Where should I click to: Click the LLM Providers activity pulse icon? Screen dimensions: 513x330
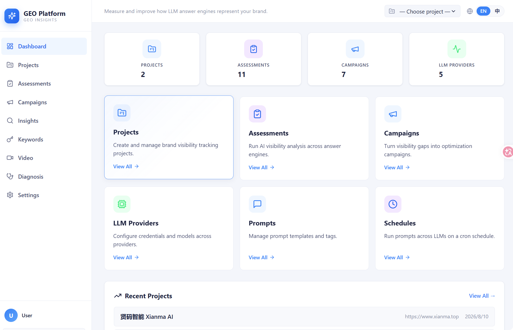457,49
